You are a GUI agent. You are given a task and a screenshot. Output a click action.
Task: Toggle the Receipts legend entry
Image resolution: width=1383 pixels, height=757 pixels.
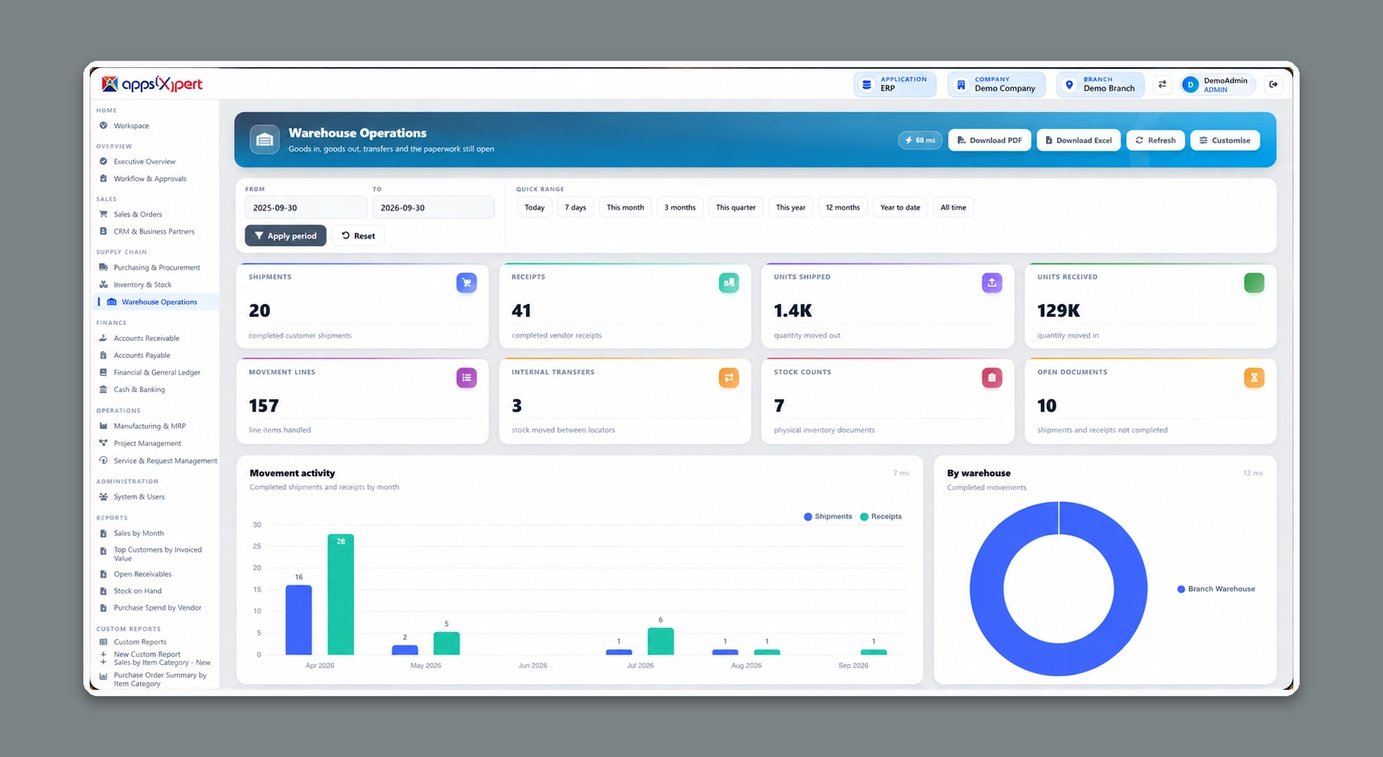click(x=881, y=517)
